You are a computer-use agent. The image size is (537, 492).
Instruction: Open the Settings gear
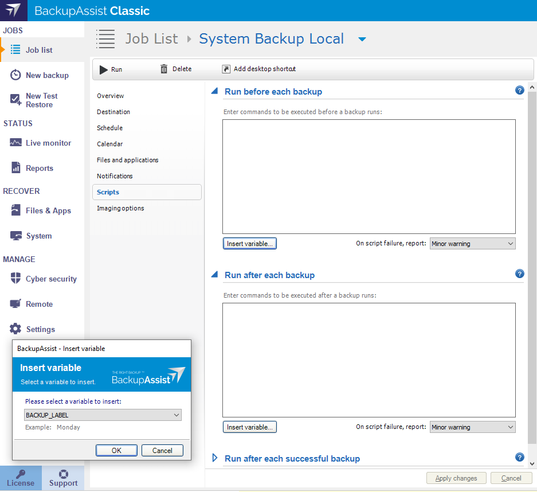15,329
